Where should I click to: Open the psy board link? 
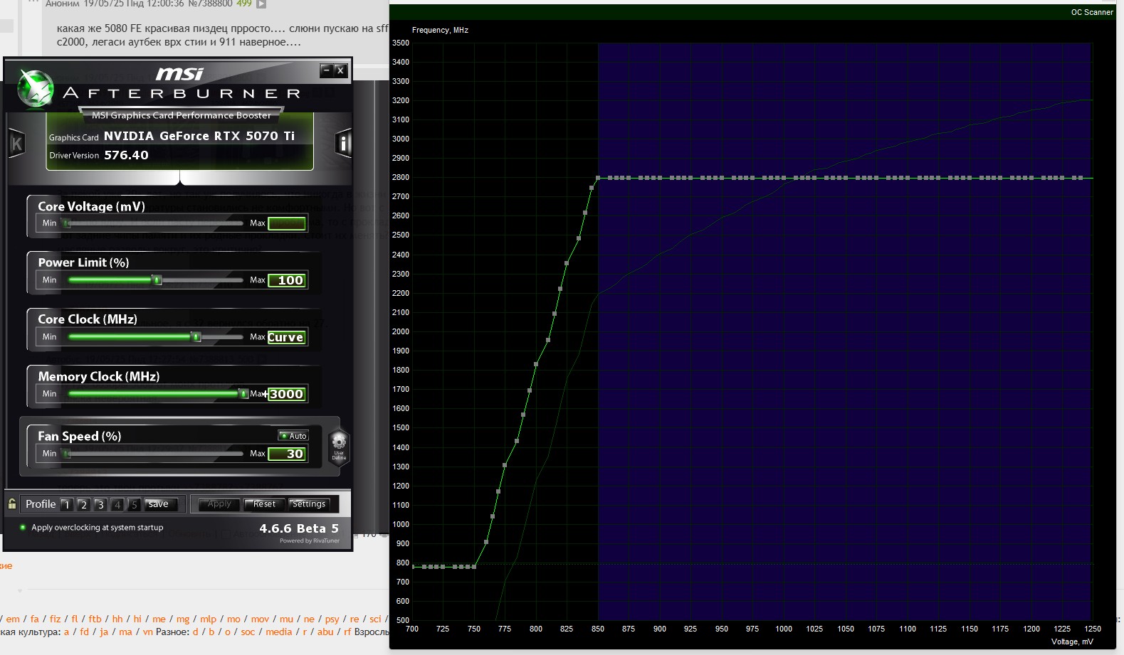pyautogui.click(x=332, y=619)
